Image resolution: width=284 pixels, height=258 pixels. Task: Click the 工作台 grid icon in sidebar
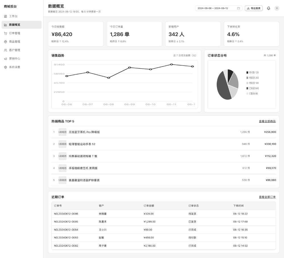[5, 16]
